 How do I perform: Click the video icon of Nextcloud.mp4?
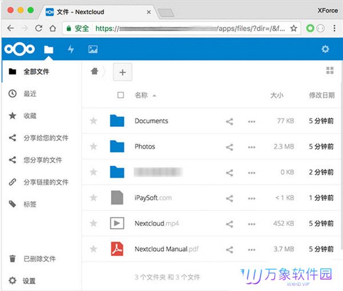pyautogui.click(x=117, y=223)
